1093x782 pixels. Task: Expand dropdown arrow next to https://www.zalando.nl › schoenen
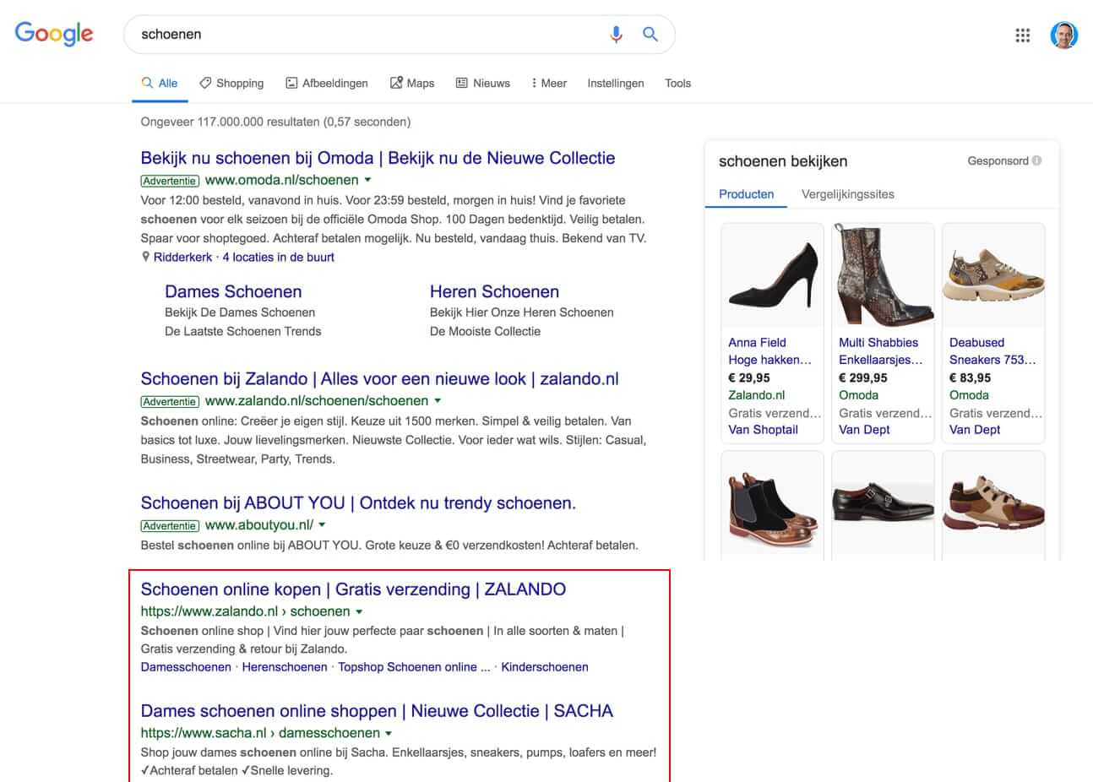coord(359,611)
